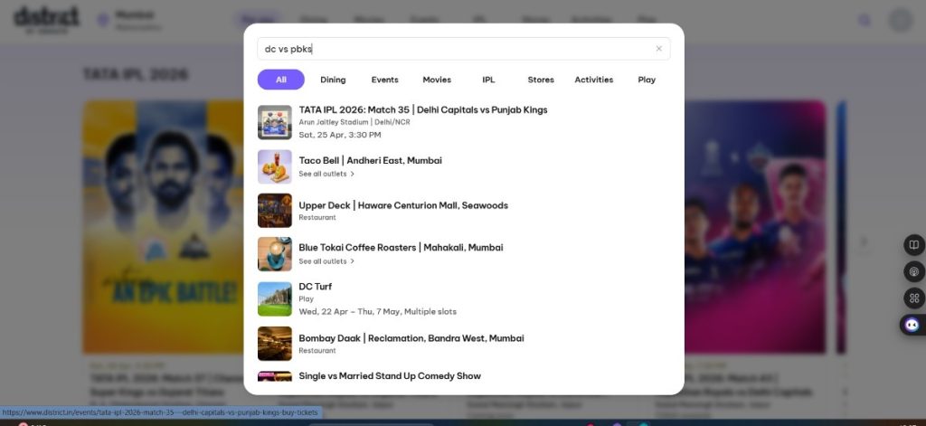Click the Blue Tokai coffee thumbnail
The height and width of the screenshot is (426, 926).
tap(275, 254)
